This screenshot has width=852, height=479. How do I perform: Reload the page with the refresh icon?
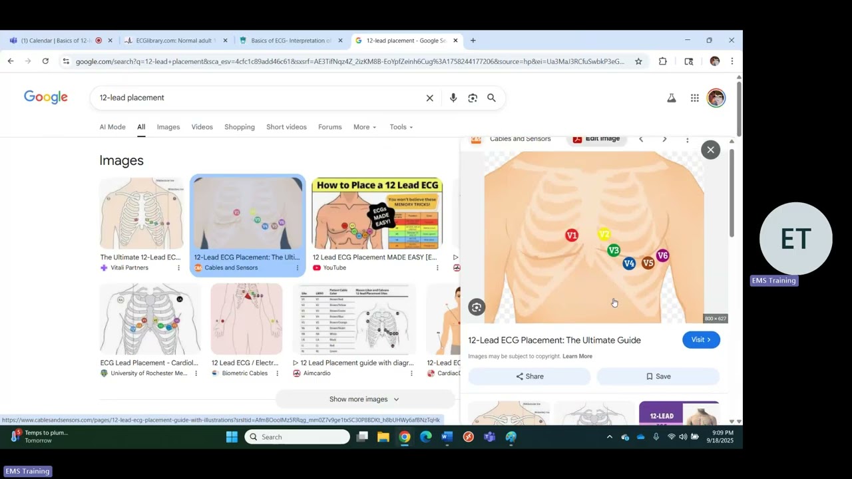[x=45, y=61]
